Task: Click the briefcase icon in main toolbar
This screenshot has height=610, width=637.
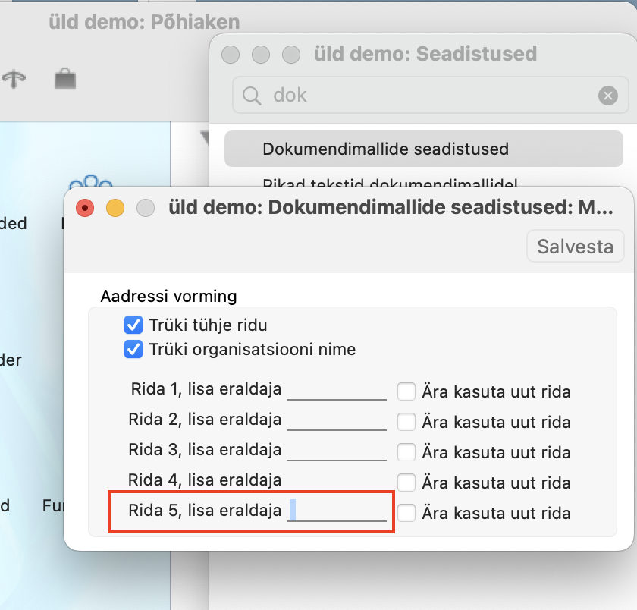Action: pos(65,78)
